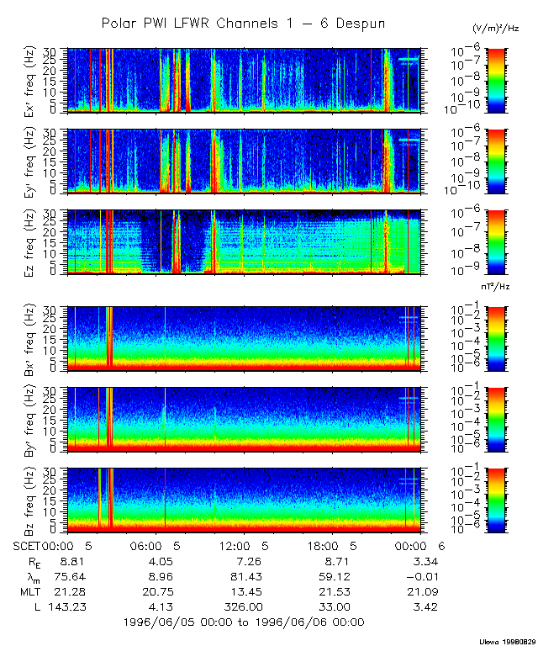Click the Ey' frequency spectrogram panel
Viewport: 538px width, 646px height.
click(244, 160)
